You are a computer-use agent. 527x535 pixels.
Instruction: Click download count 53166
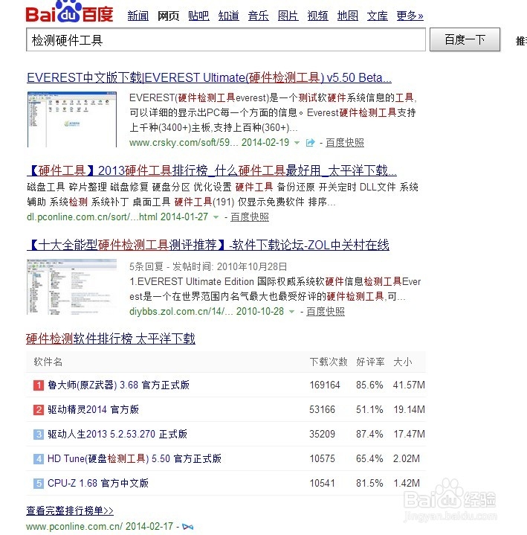(x=323, y=410)
